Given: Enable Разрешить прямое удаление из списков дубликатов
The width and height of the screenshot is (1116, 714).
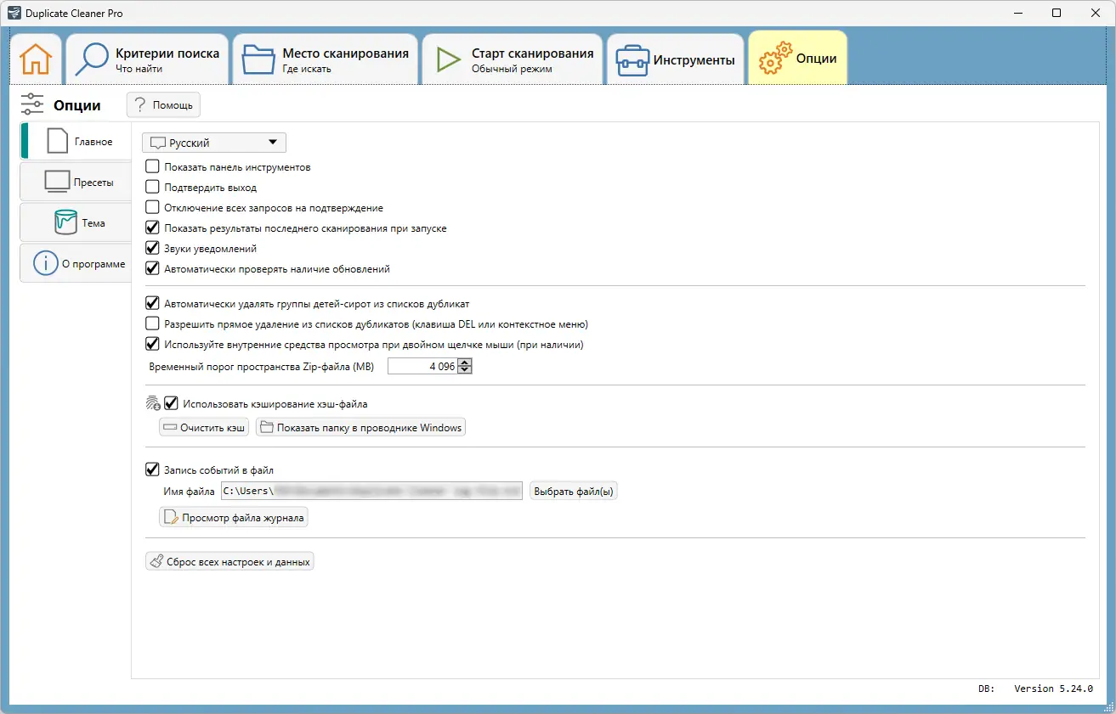Looking at the screenshot, I should [152, 323].
